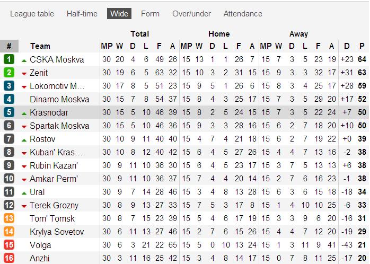Screen dimensions: 370x264
Task: Click the blue rank 5 badge
Action: pyautogui.click(x=9, y=112)
